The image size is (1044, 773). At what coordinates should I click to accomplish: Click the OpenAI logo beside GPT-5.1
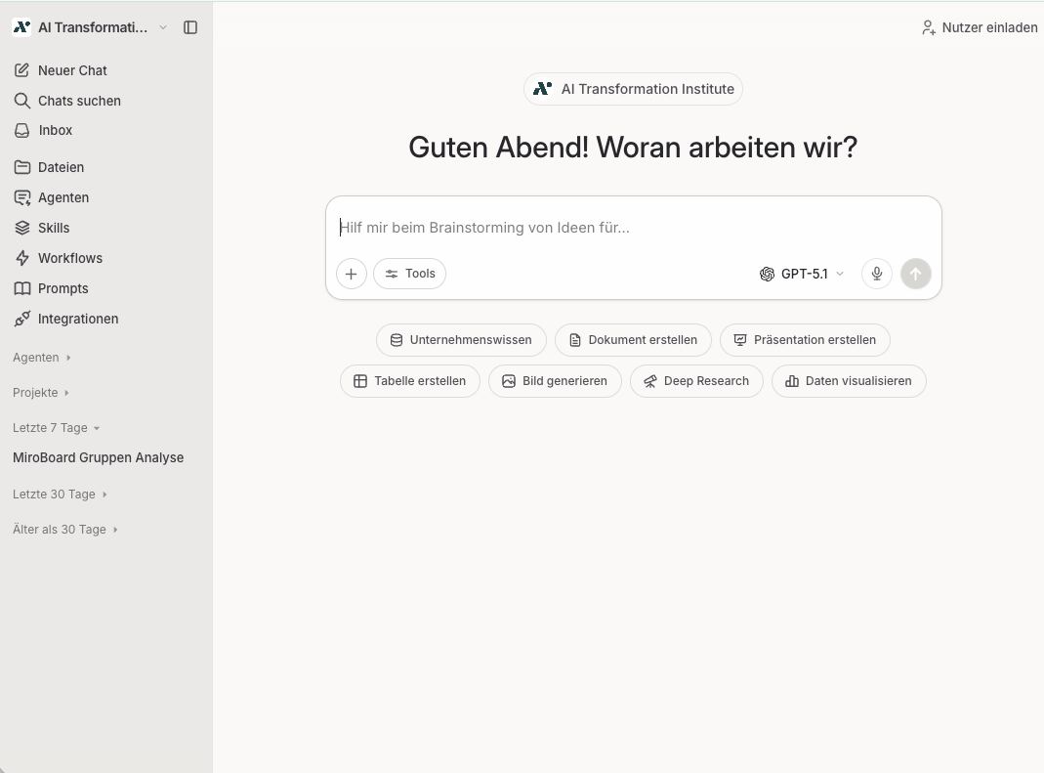pos(767,274)
